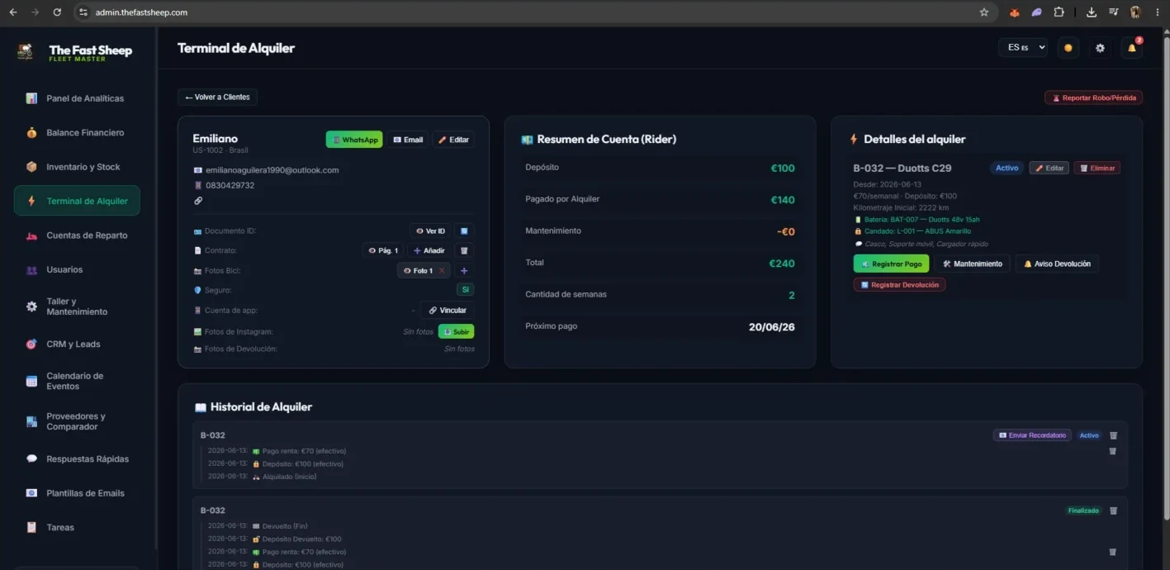This screenshot has height=570, width=1170.
Task: Click Vincular for Cuenta de app
Action: [x=448, y=311]
